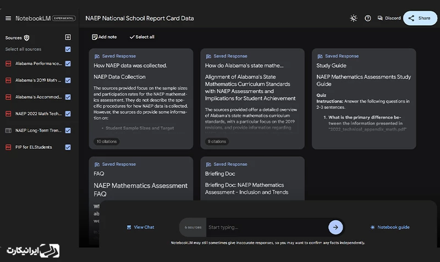This screenshot has width=440, height=262.
Task: Click the Saved Response icon on Briefing Doc
Action: (208, 164)
